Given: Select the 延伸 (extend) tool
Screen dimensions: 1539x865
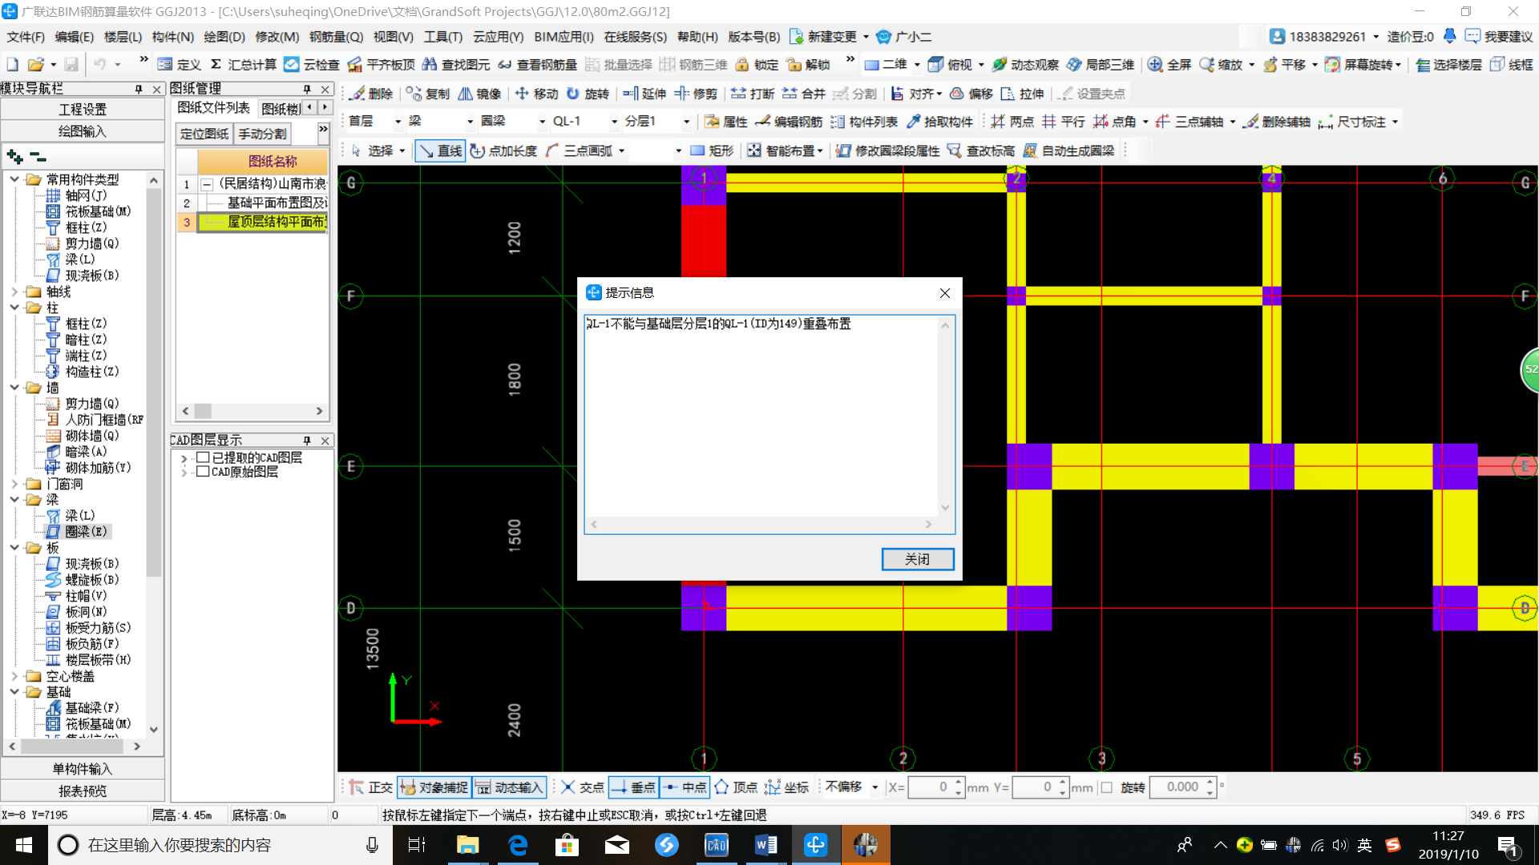Looking at the screenshot, I should [x=644, y=94].
